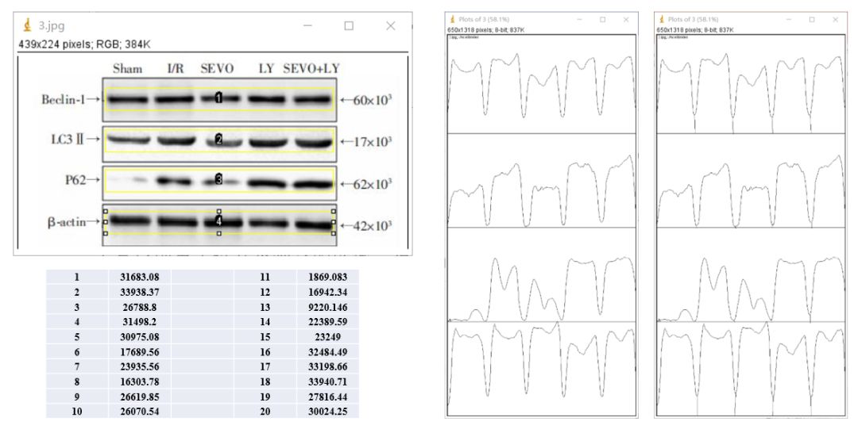Click the I/R lane header label
Screen dimensions: 858x433
click(x=176, y=69)
